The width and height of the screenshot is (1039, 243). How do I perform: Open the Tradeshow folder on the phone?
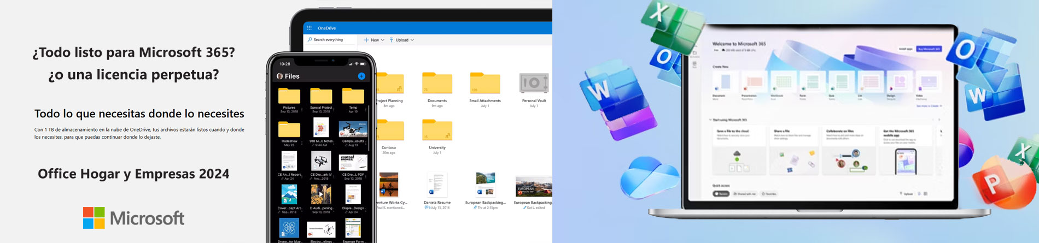pos(289,129)
